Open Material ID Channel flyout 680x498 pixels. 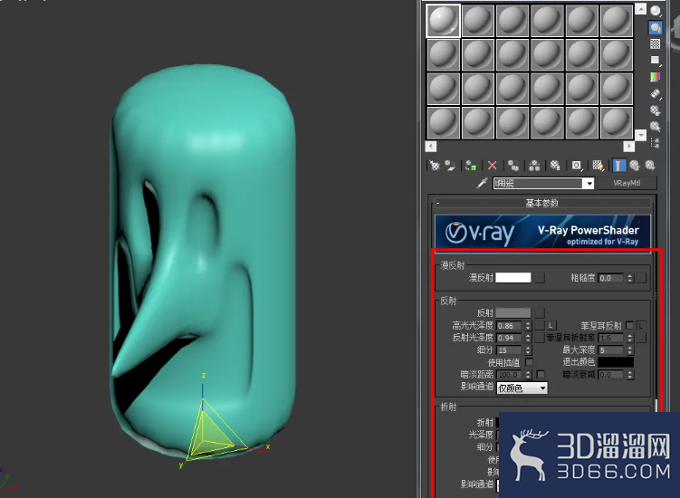tap(577, 166)
